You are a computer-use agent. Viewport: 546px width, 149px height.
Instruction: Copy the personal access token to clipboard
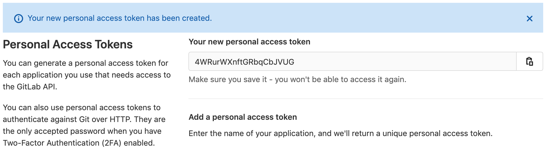[529, 61]
